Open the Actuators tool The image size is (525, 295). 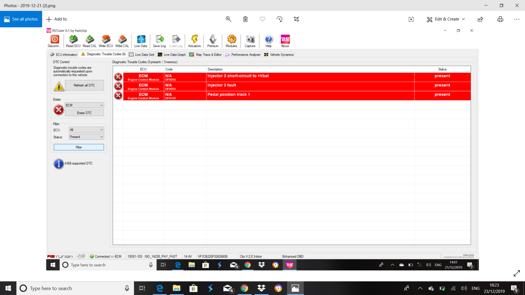194,41
